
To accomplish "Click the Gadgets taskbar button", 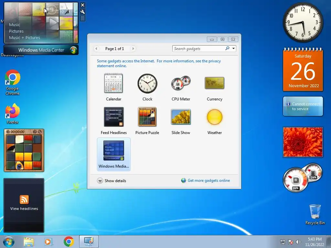I will click(x=89, y=242).
